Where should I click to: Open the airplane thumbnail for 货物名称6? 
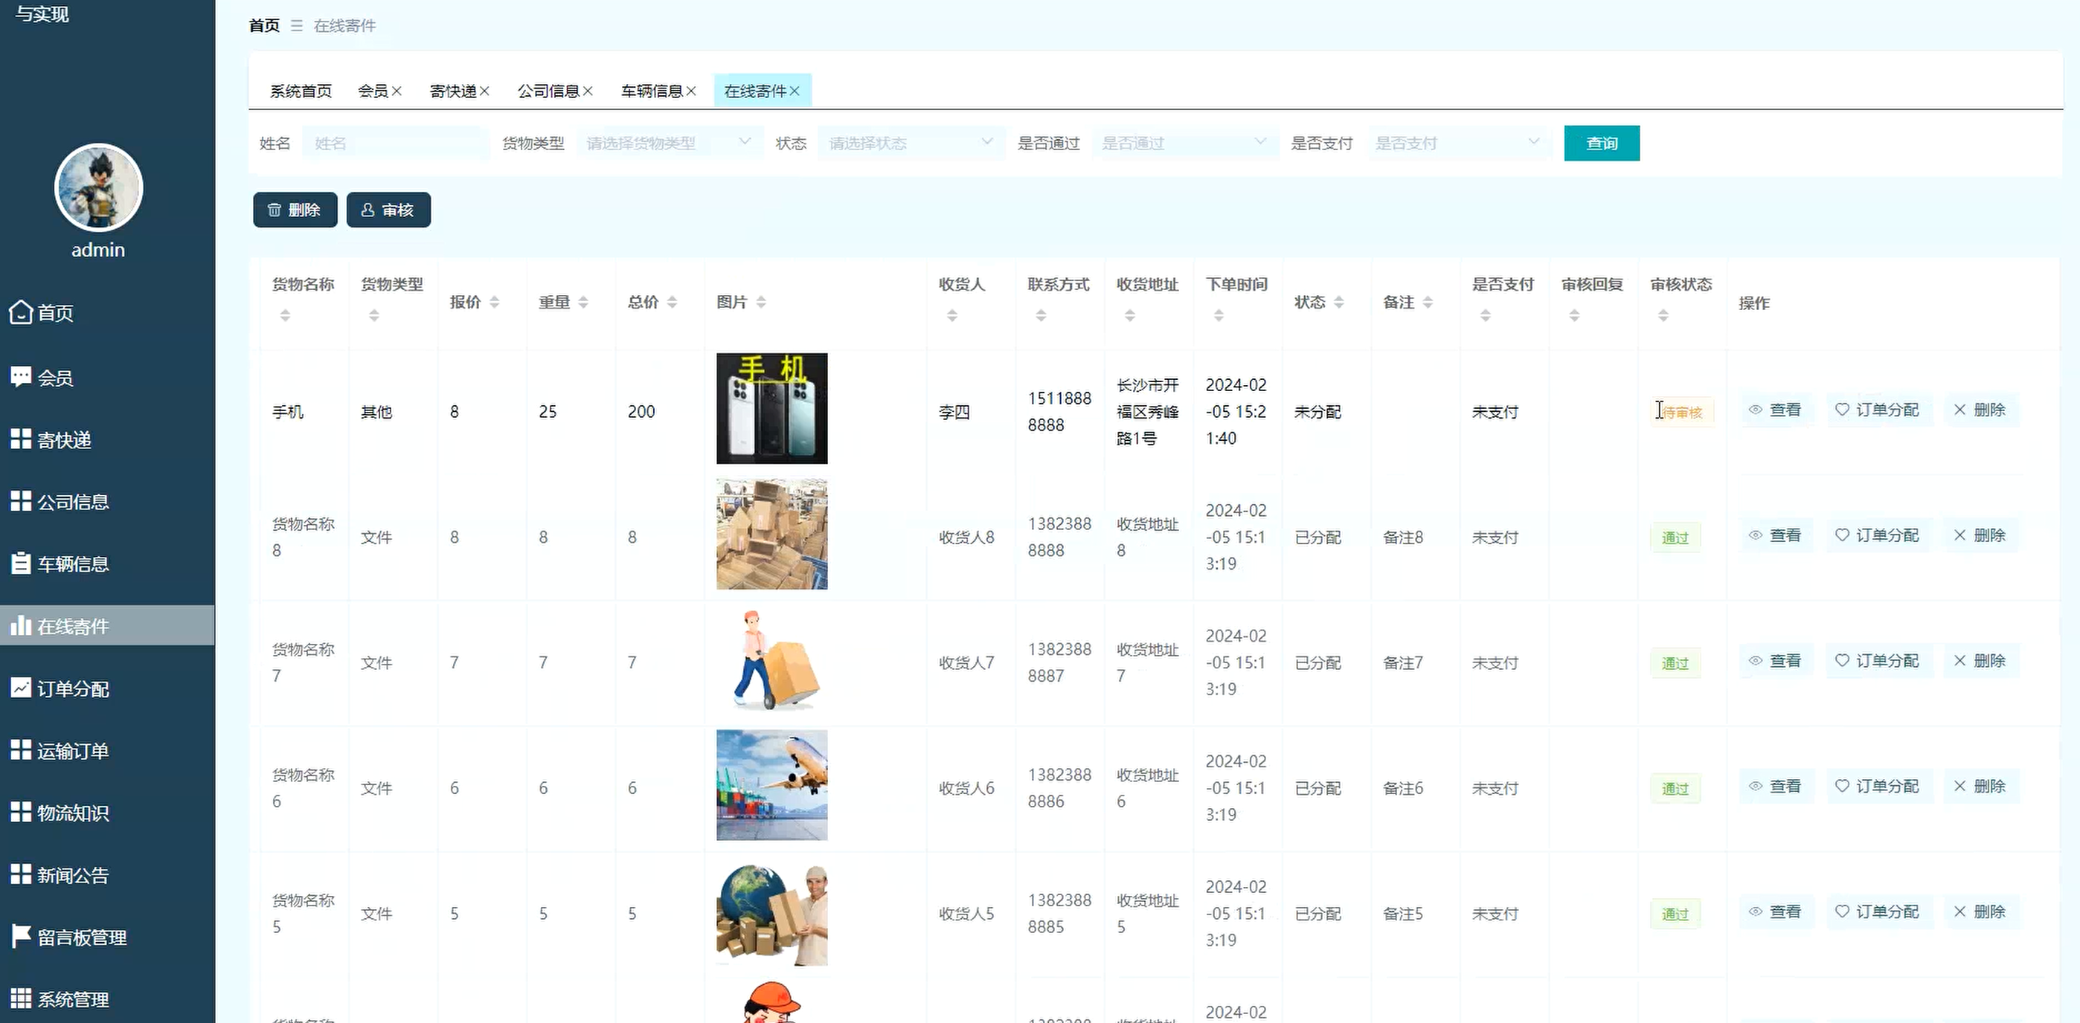(772, 785)
